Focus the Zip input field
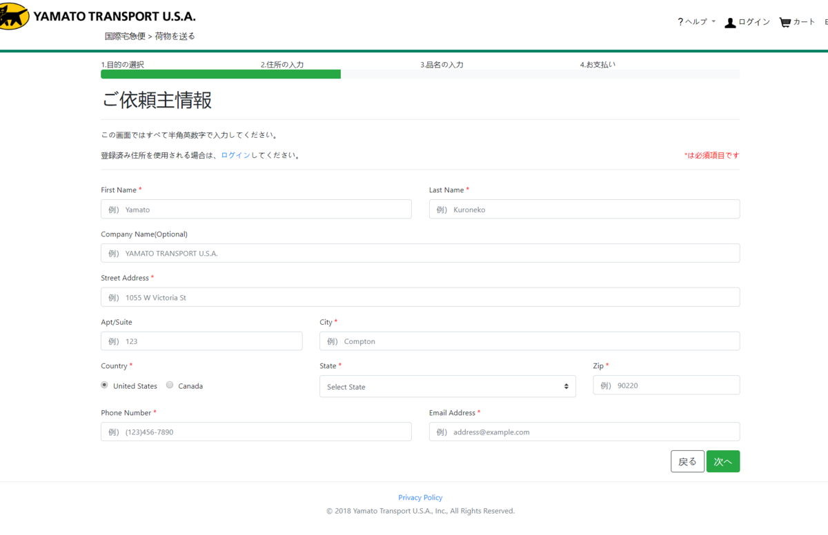 coord(667,385)
